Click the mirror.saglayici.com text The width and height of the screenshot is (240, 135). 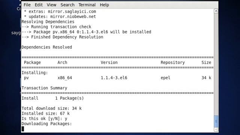pos(72,12)
